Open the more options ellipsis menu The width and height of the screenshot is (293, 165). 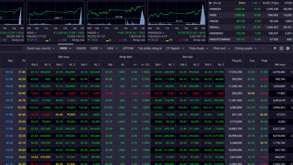click(263, 48)
